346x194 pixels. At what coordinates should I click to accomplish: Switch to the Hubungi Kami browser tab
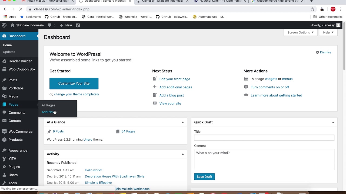tap(220, 1)
